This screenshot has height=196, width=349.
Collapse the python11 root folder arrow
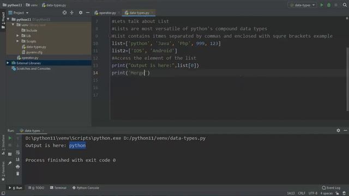tap(9, 20)
